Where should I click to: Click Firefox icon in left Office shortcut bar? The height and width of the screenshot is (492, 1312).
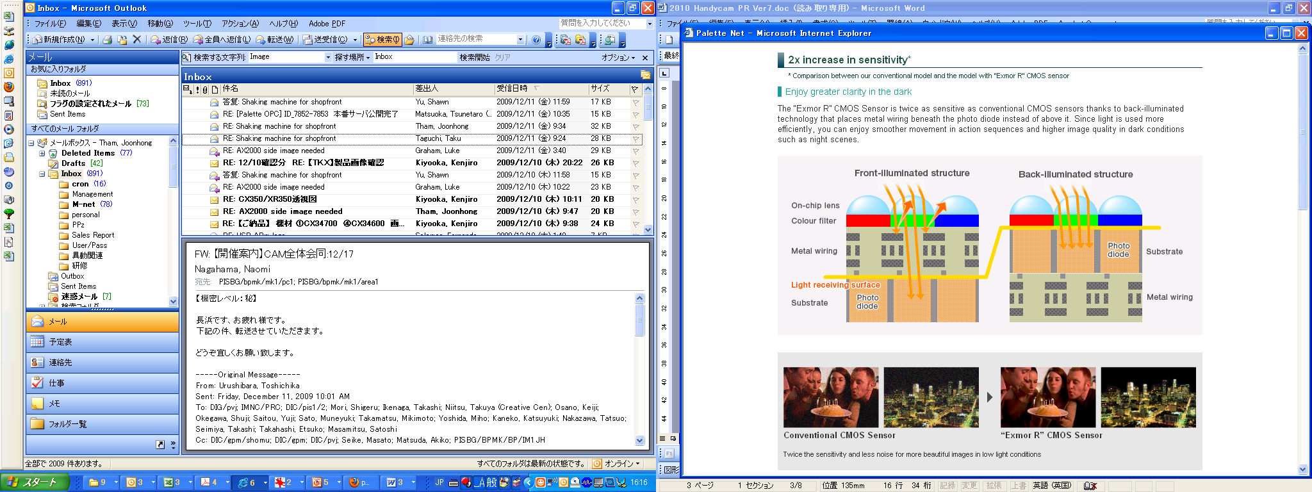click(9, 87)
